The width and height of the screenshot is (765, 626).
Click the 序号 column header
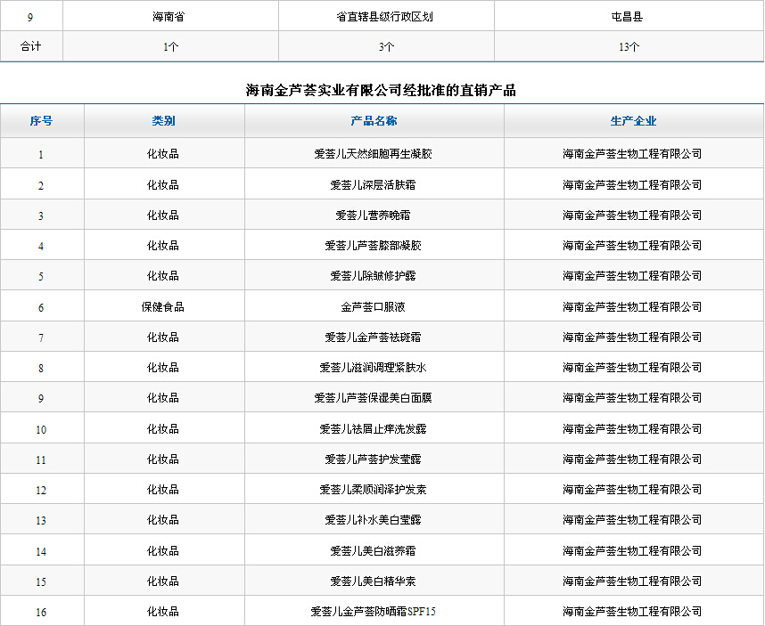tap(41, 121)
